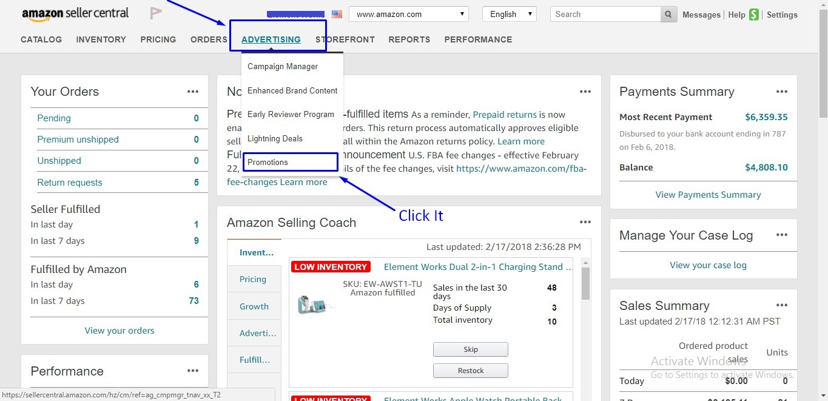Viewport: 828px width, 401px height.
Task: Open the Messages link
Action: (x=701, y=15)
